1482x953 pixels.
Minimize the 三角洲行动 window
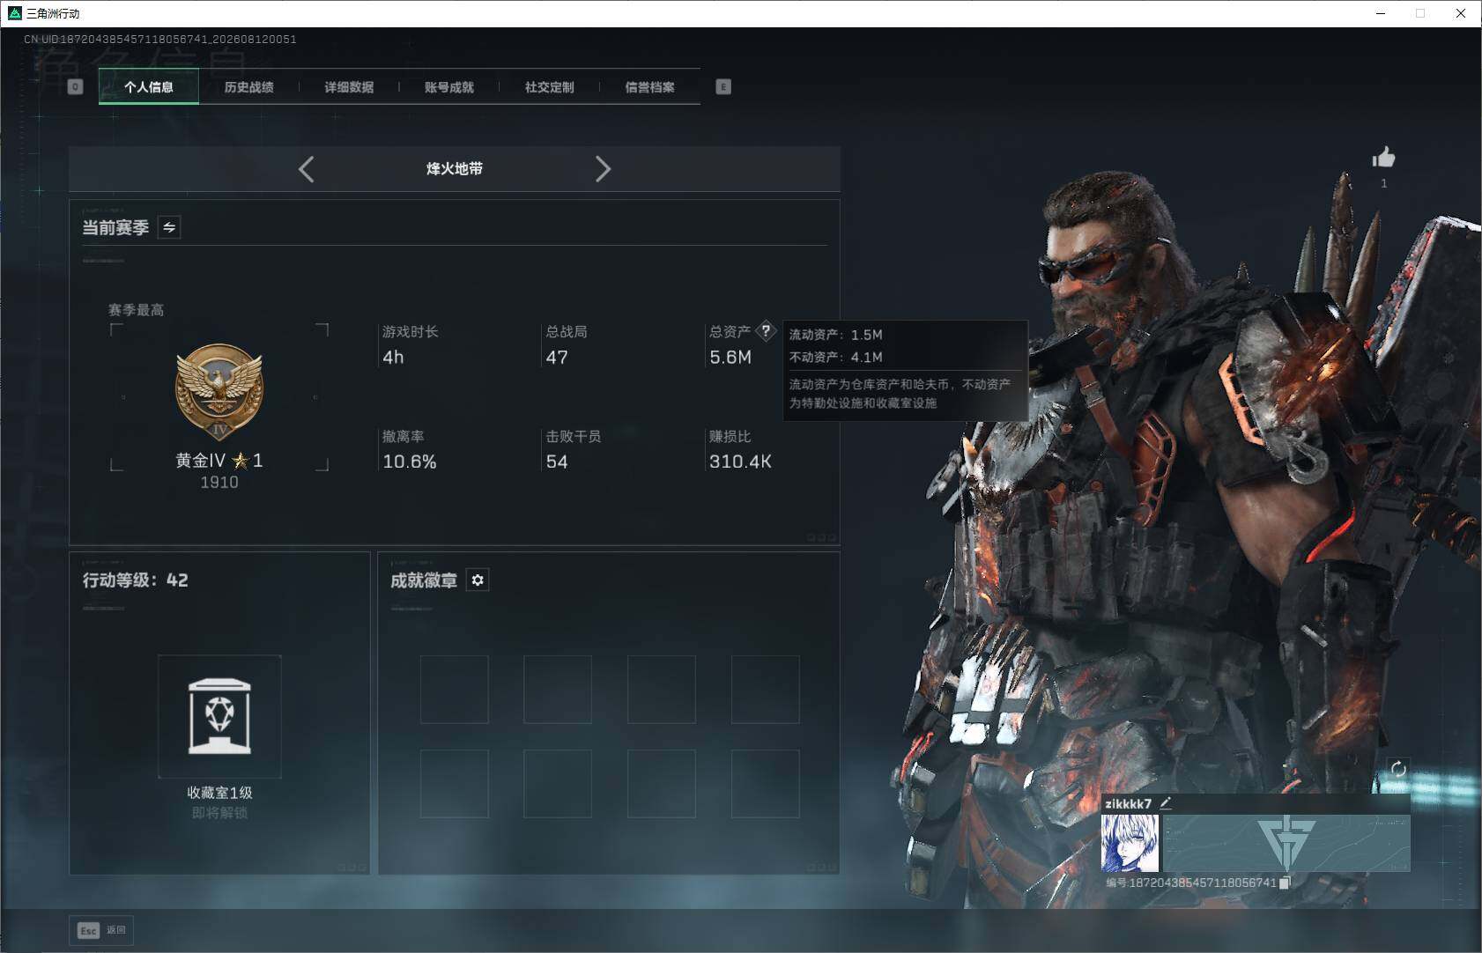click(1381, 13)
